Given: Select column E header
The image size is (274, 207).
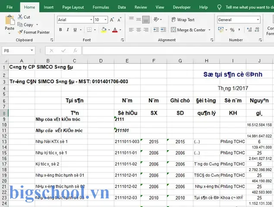Looking at the screenshot, I should (127, 61).
